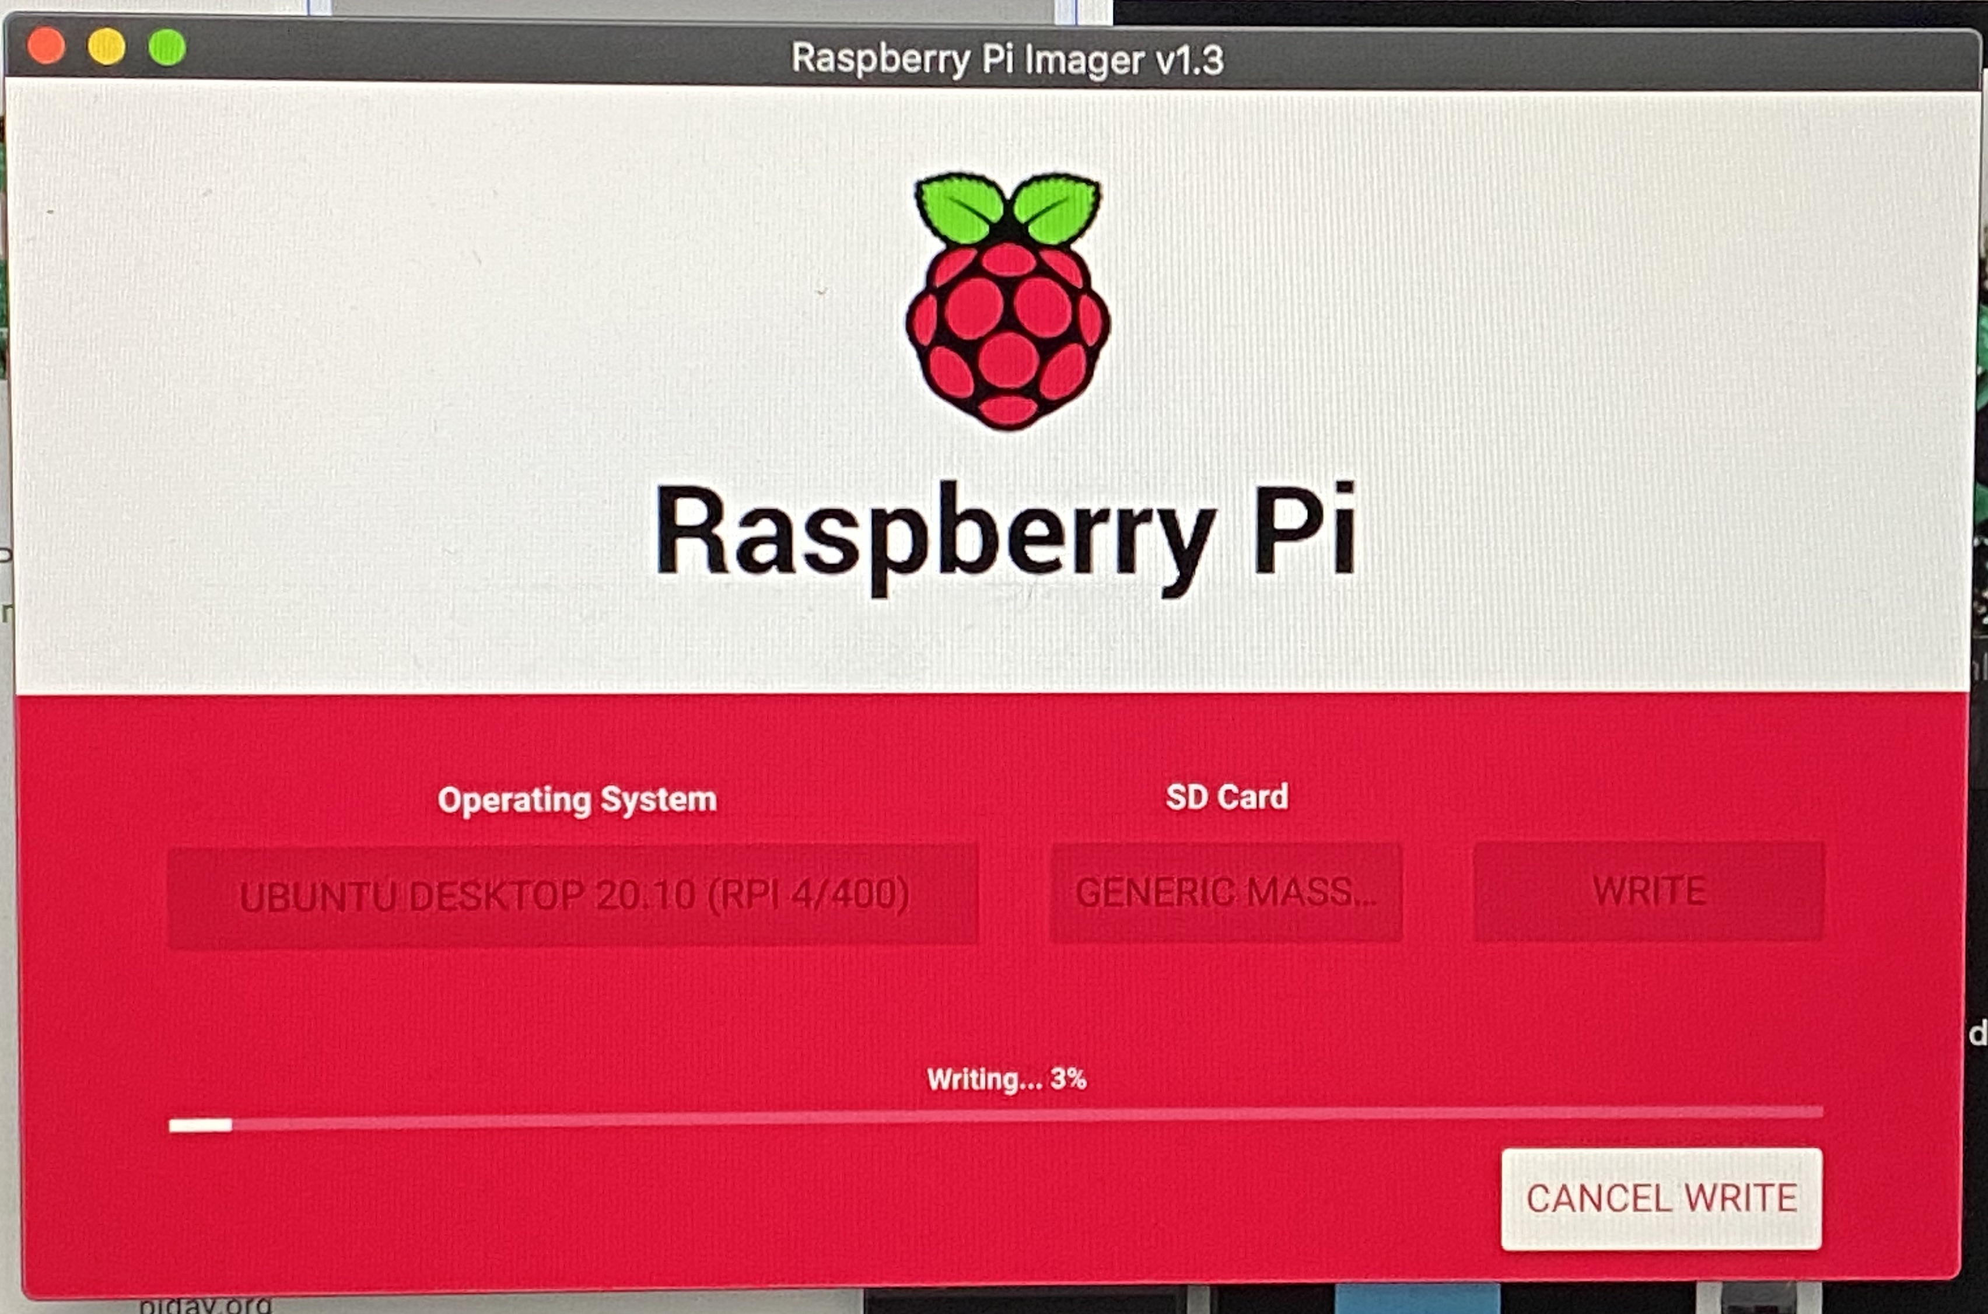Close the Raspberry Pi Imager window
The height and width of the screenshot is (1314, 1988).
pyautogui.click(x=46, y=45)
